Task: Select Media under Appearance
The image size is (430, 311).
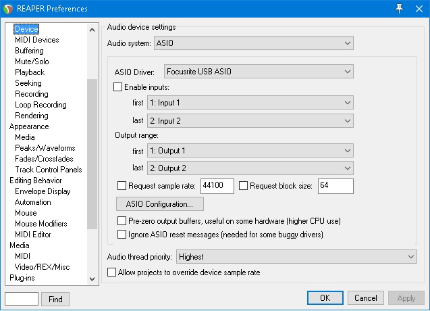Action: coord(25,137)
